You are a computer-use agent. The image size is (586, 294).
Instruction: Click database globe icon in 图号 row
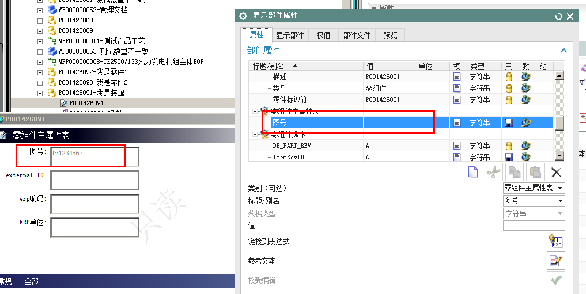click(526, 123)
